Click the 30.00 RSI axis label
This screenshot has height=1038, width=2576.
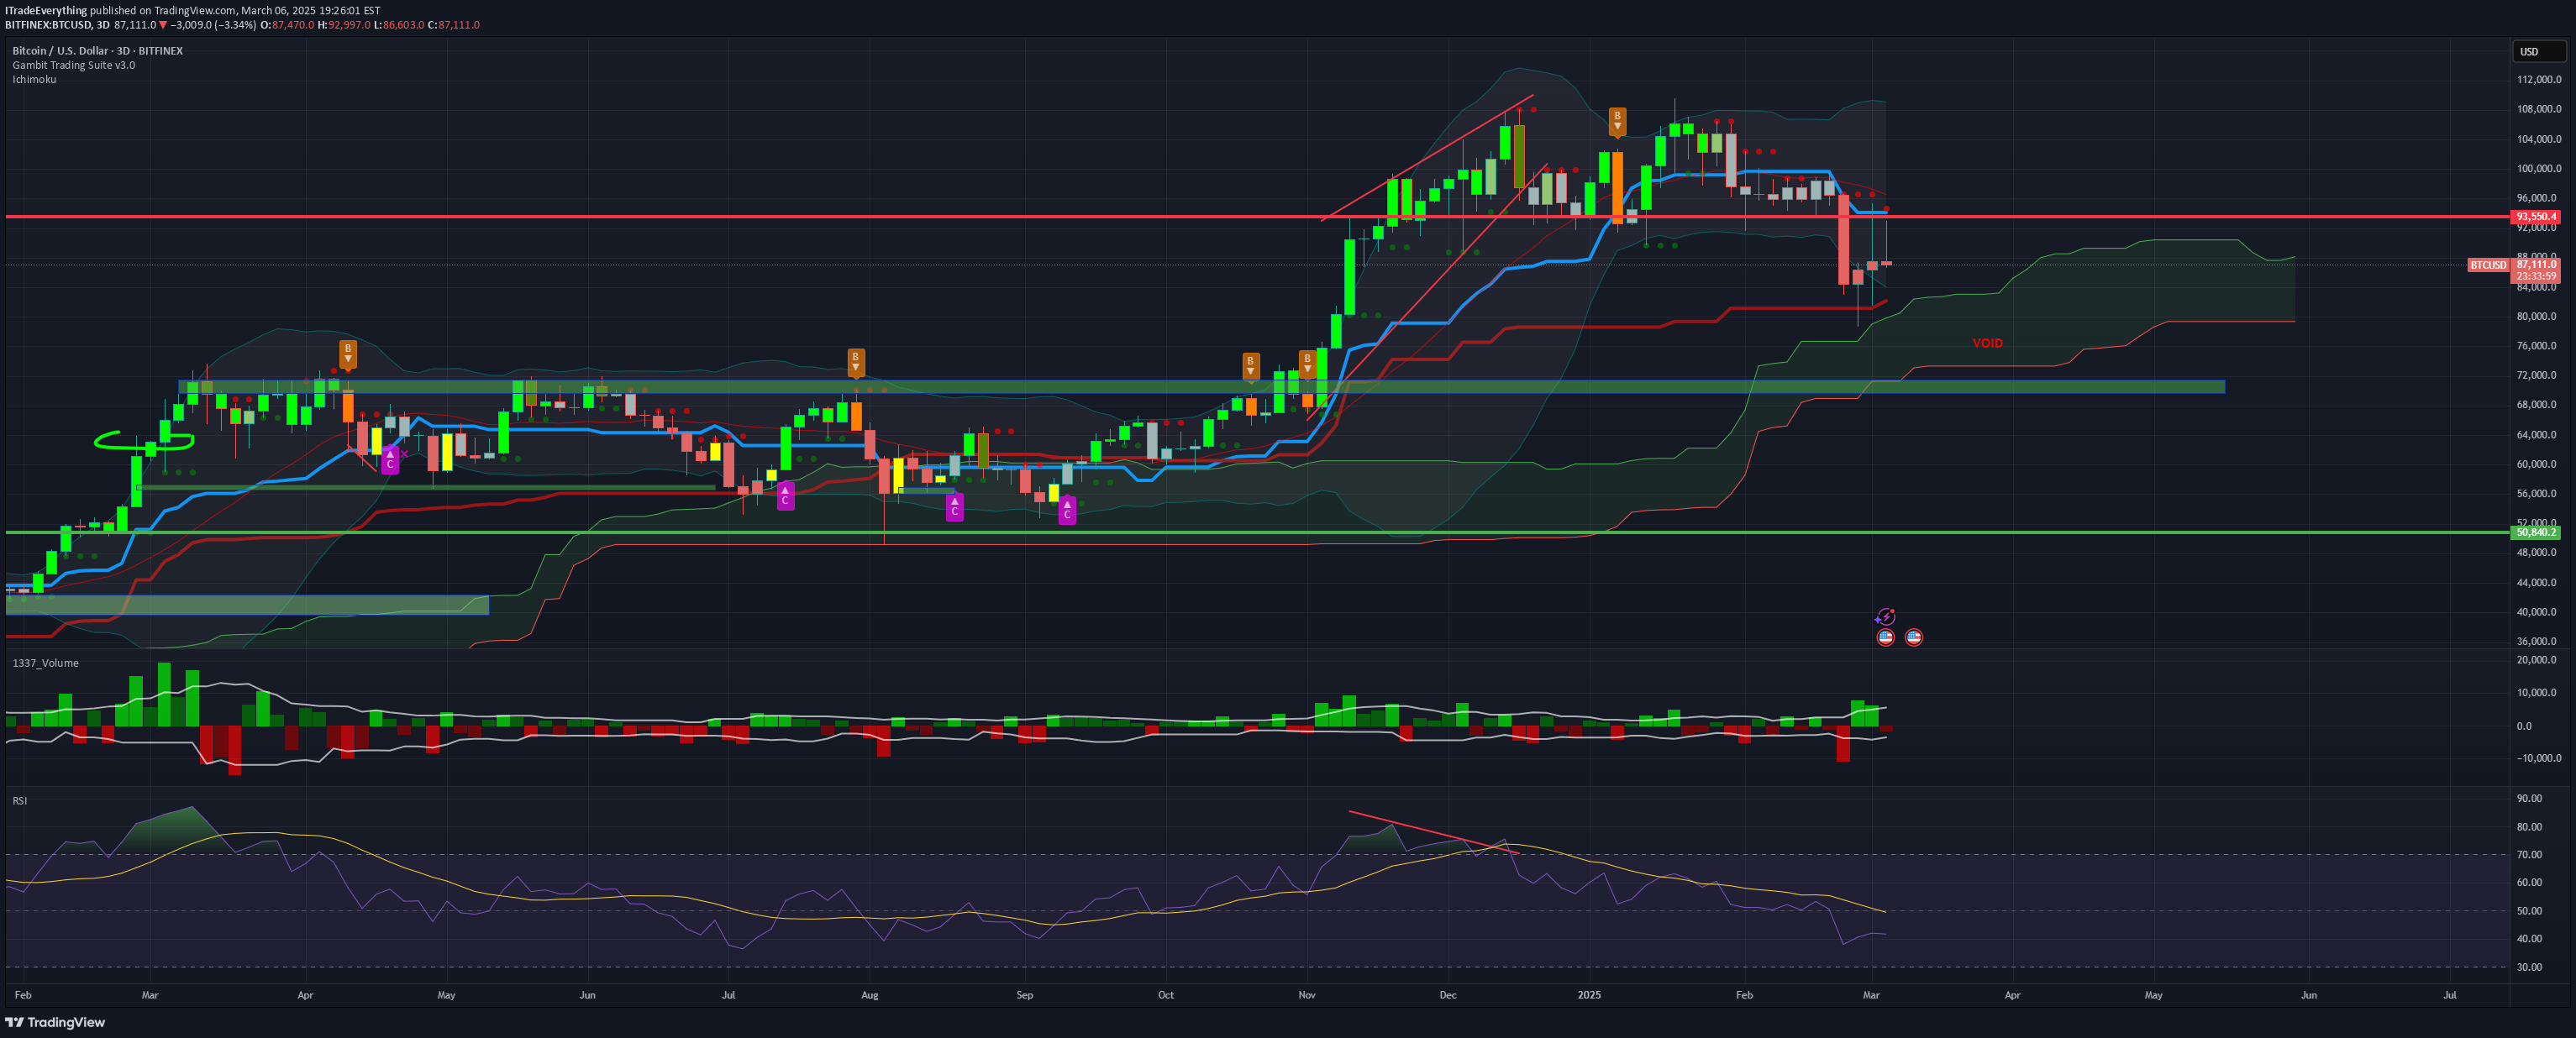[2529, 967]
